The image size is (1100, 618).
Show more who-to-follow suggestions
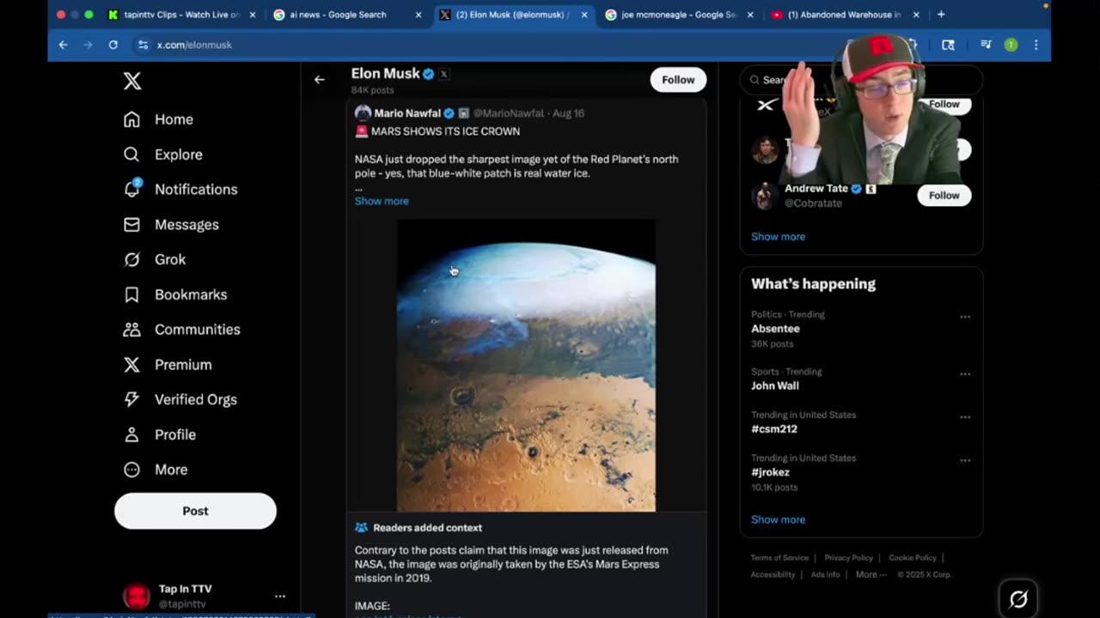[x=778, y=237]
